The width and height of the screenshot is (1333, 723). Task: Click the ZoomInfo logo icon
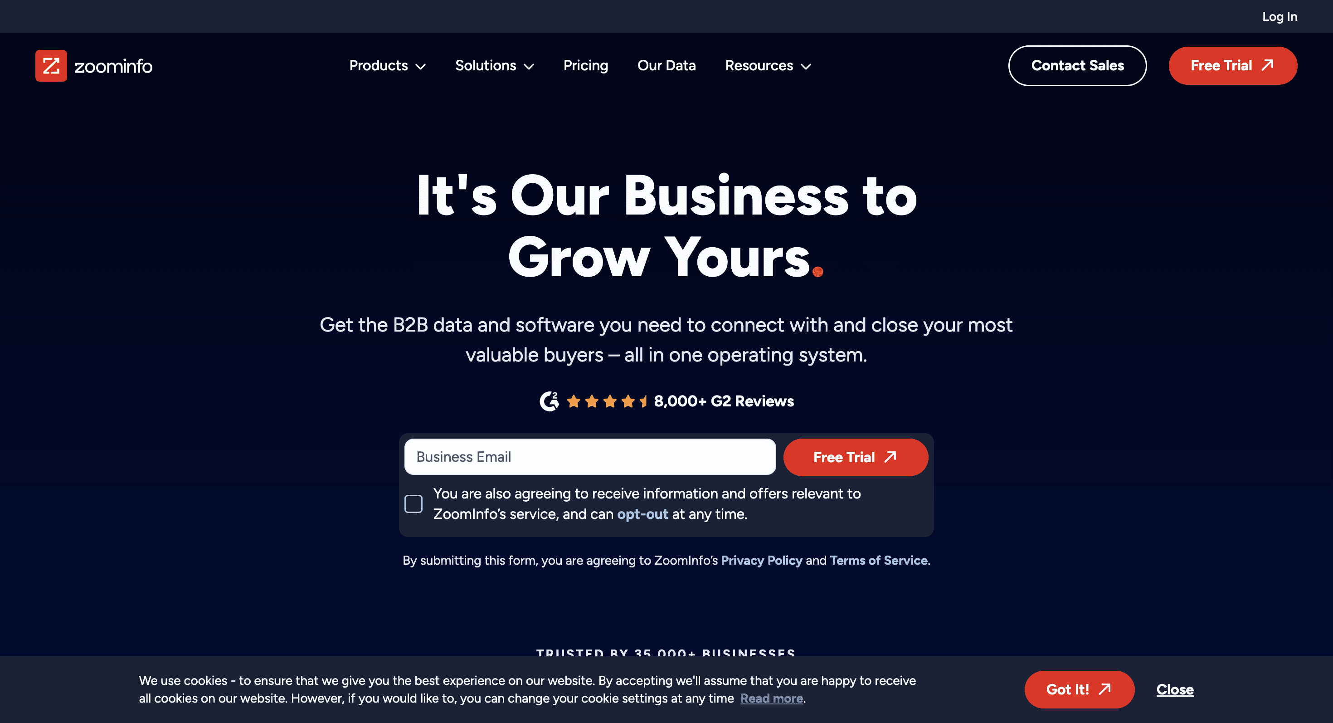[x=51, y=66]
